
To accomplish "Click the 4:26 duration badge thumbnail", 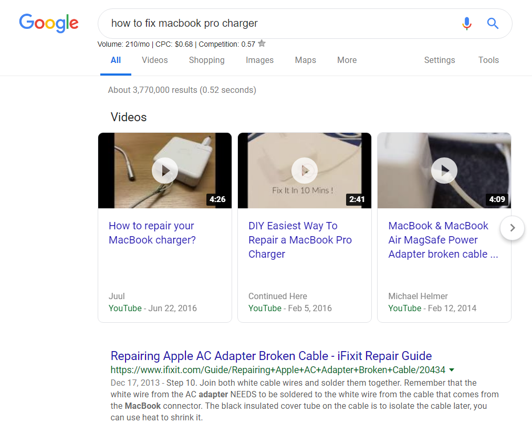I will pyautogui.click(x=217, y=199).
